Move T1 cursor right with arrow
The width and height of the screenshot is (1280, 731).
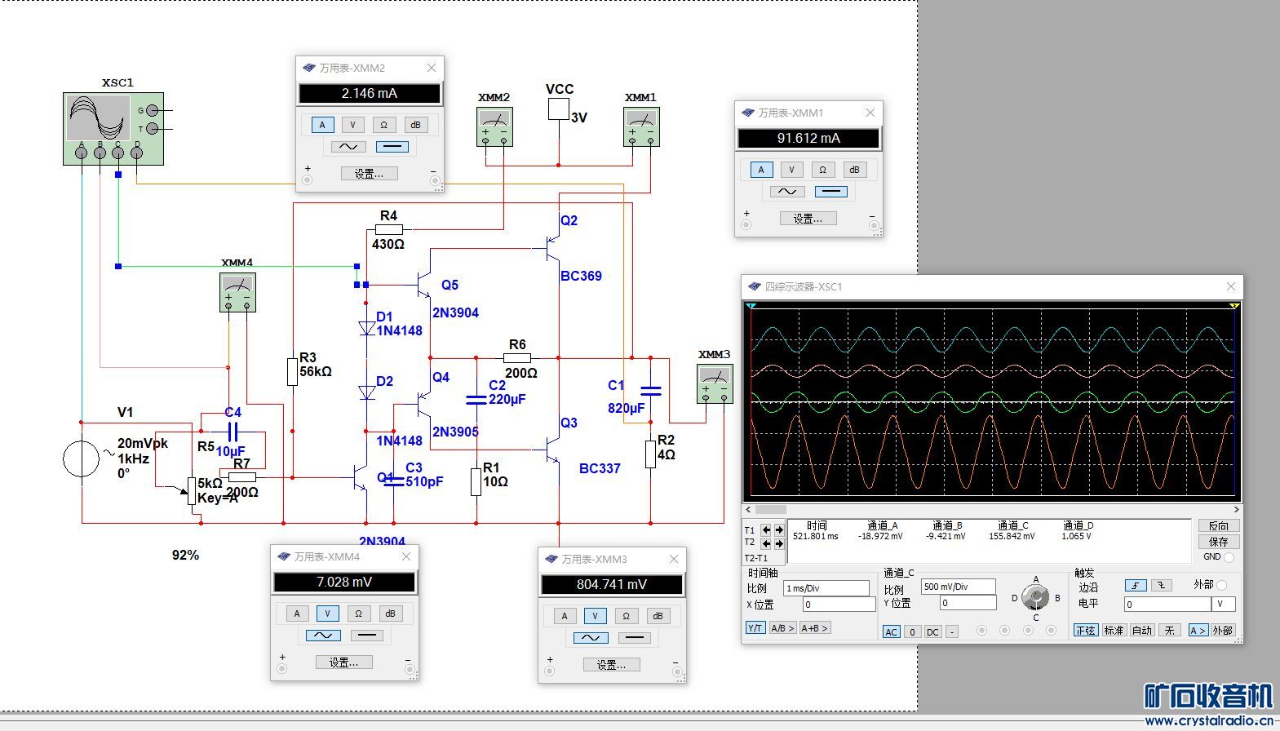(779, 529)
